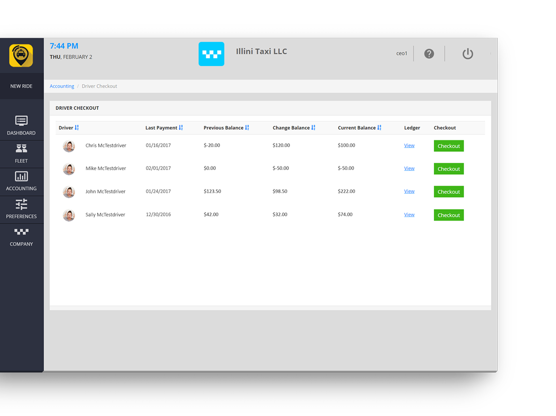Click current balance $100.00

pyautogui.click(x=347, y=146)
